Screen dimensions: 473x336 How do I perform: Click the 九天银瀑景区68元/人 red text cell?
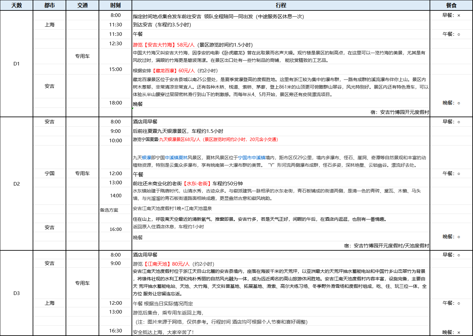[x=205, y=140]
